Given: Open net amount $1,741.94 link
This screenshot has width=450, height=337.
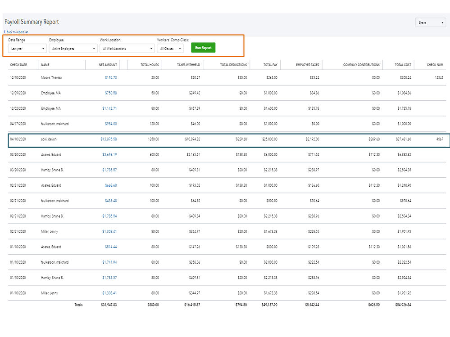Looking at the screenshot, I should coord(109,262).
